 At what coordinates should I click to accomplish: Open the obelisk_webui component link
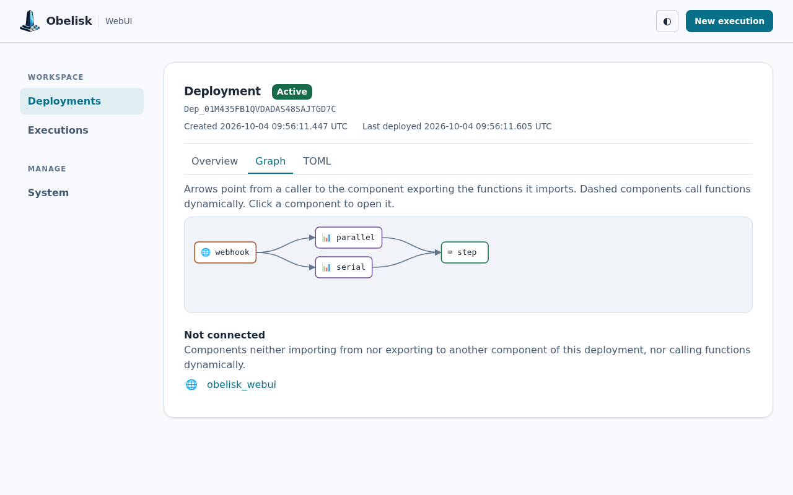pos(242,384)
